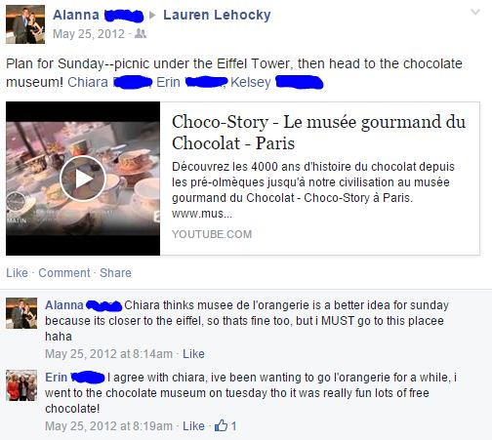Click the friends audience privacy icon
Screen dimensions: 492x440
point(141,33)
